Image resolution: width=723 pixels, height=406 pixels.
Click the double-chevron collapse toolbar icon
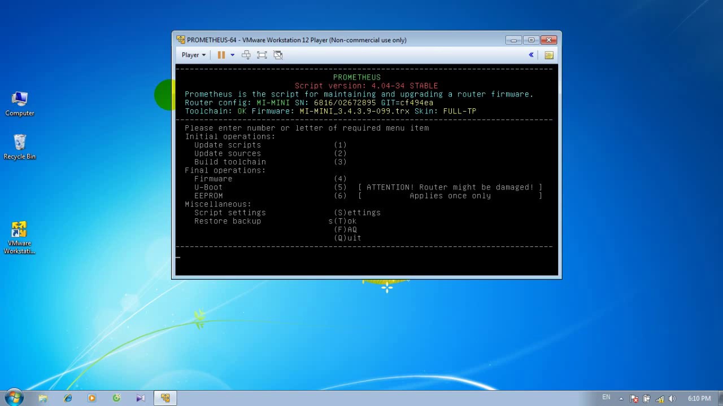click(x=531, y=55)
